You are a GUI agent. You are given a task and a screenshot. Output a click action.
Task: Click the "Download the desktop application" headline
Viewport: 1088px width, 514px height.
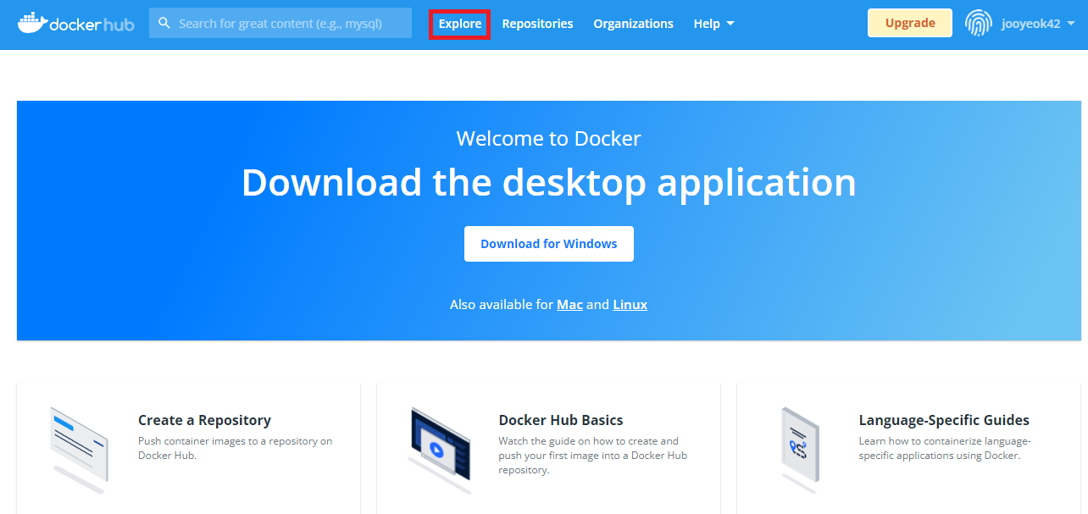click(549, 182)
